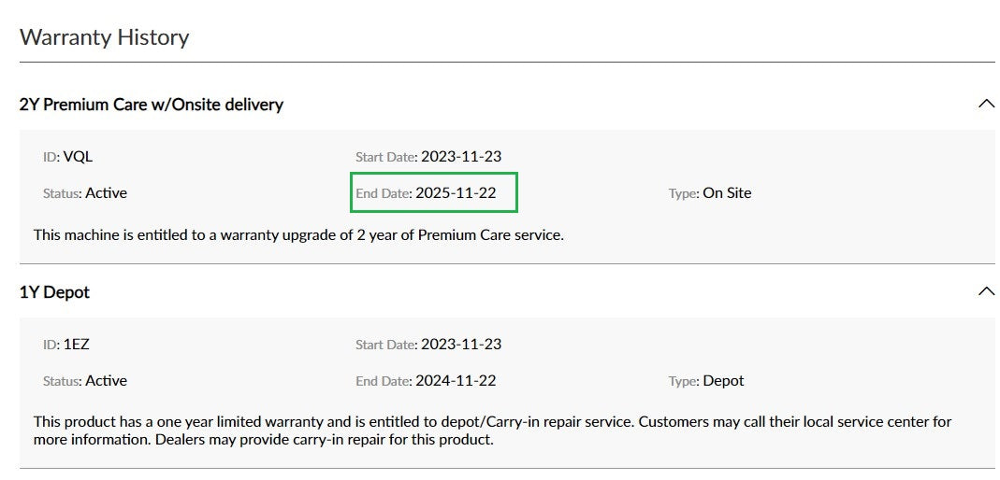Click the highlighted End Date 2025-11-22
The image size is (1000, 480).
434,192
